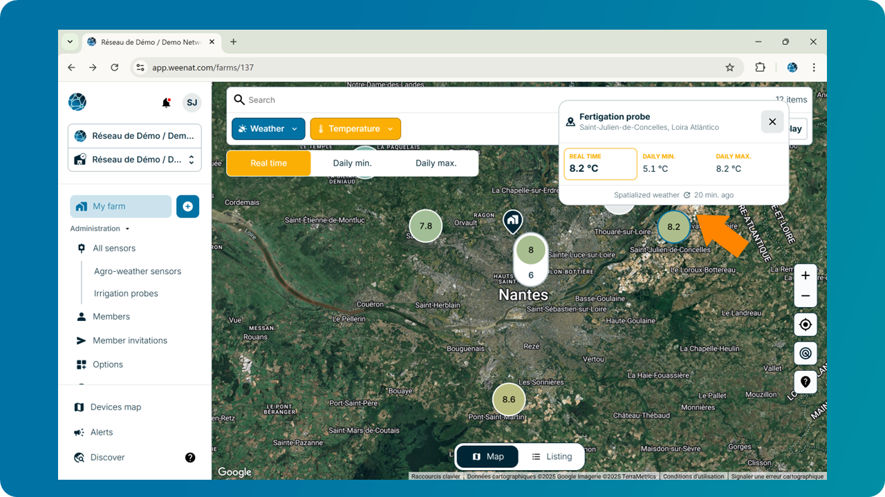
Task: Open the SJ user avatar menu
Action: pos(192,102)
